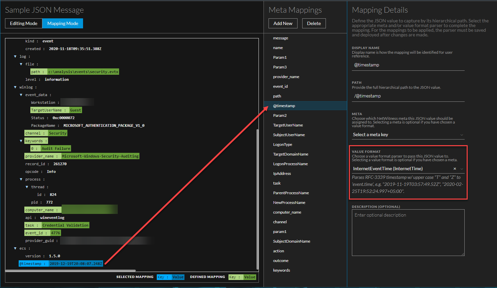The height and width of the screenshot is (288, 497).
Task: Select the event_id mapping in list
Action: click(x=280, y=86)
